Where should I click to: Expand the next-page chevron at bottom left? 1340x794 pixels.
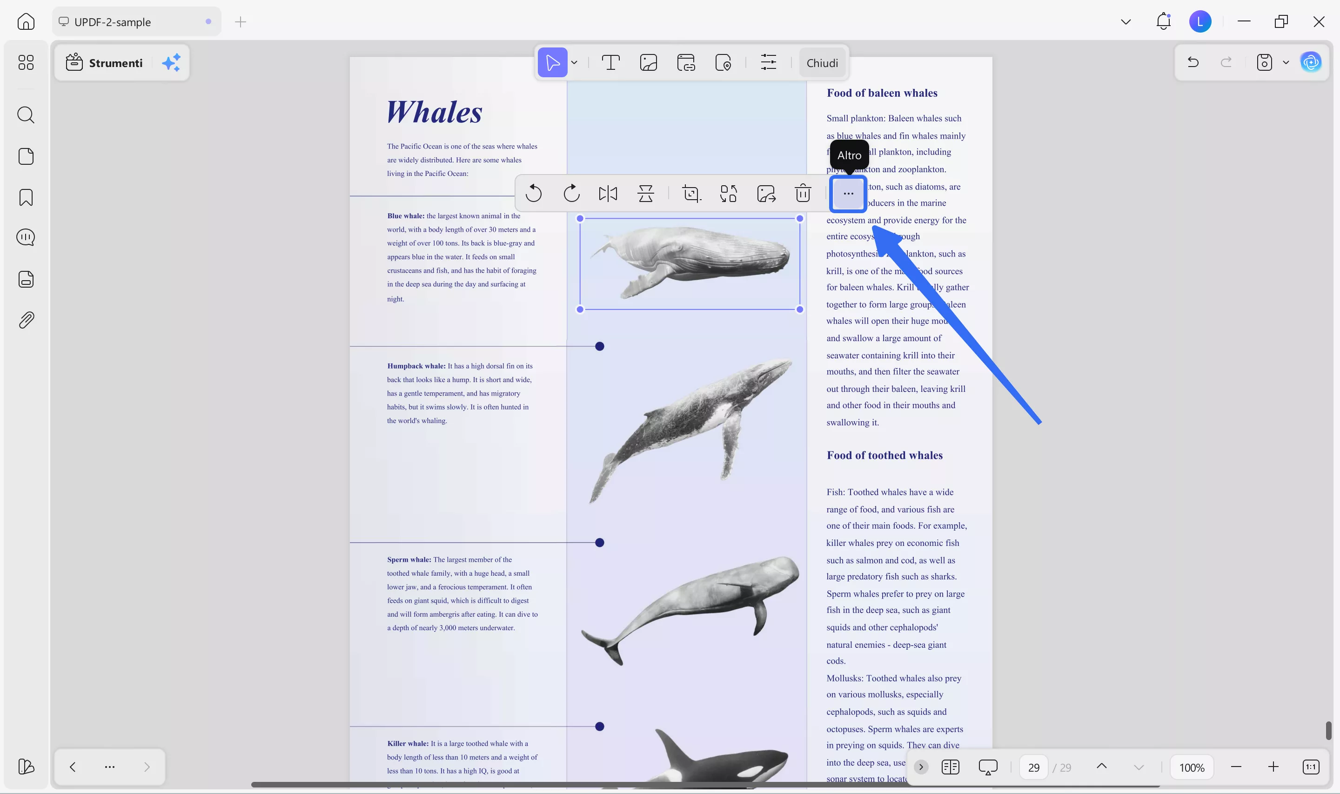pyautogui.click(x=147, y=767)
